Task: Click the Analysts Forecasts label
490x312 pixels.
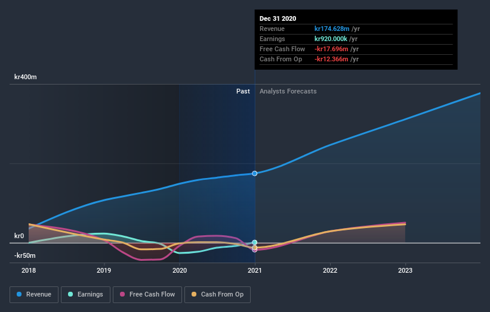Action: [288, 91]
